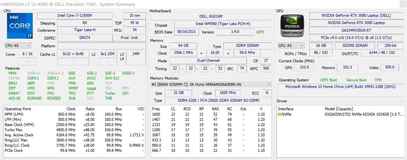Click the SSPEC SRKT4 field
The width and height of the screenshot is (407, 160).
click(85, 38)
